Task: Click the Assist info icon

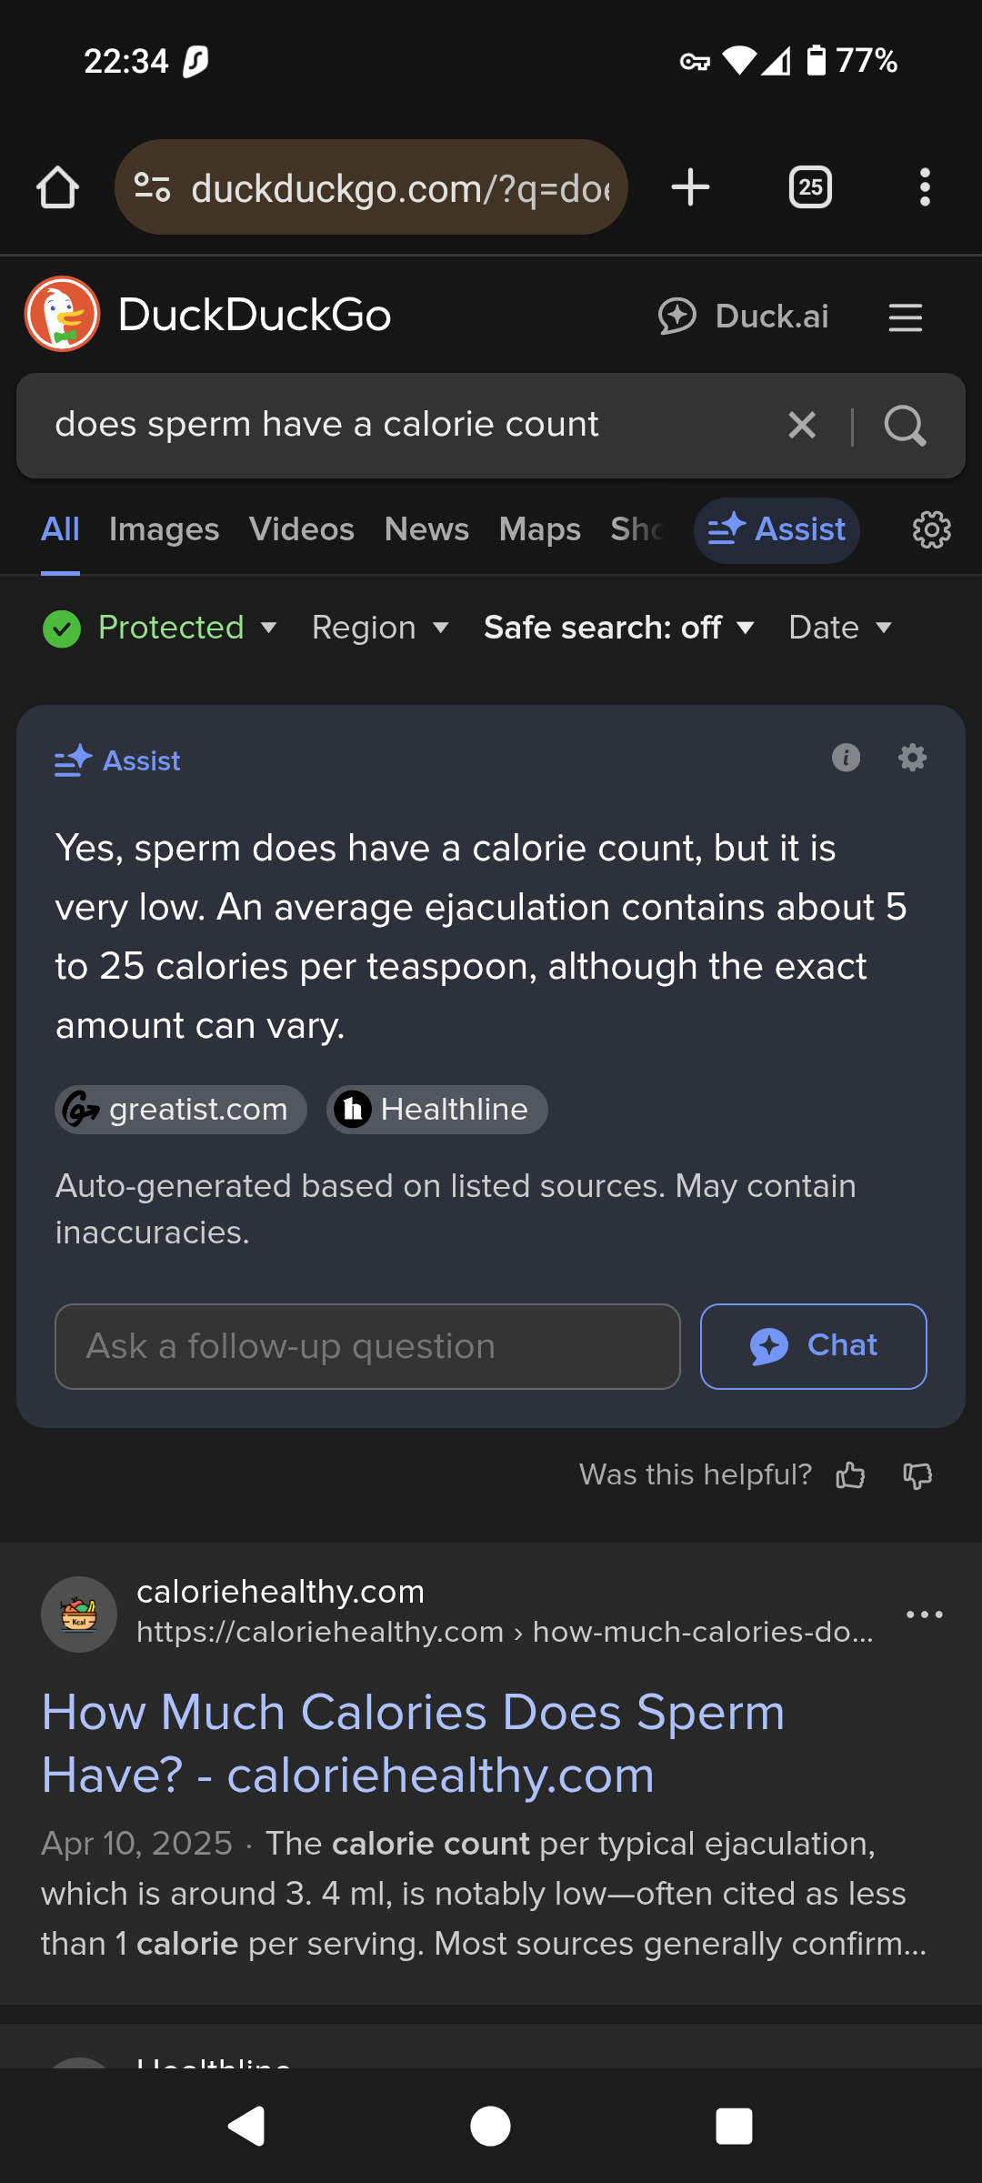Action: pos(846,758)
